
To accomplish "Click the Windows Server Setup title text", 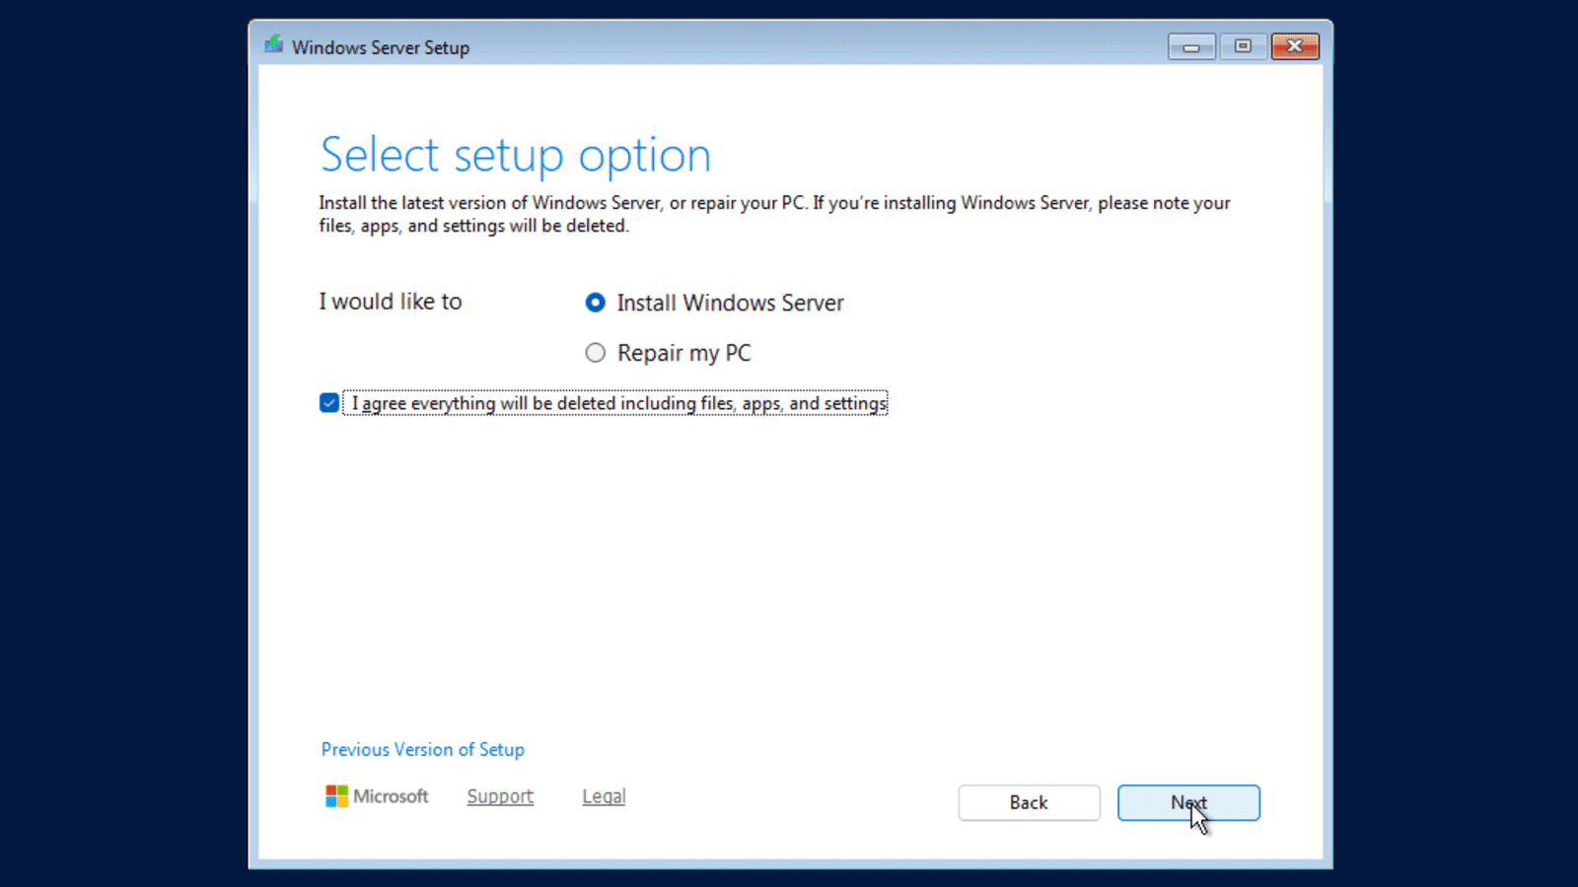I will point(381,47).
